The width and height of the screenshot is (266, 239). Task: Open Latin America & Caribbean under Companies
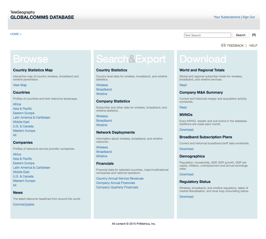click(31, 168)
